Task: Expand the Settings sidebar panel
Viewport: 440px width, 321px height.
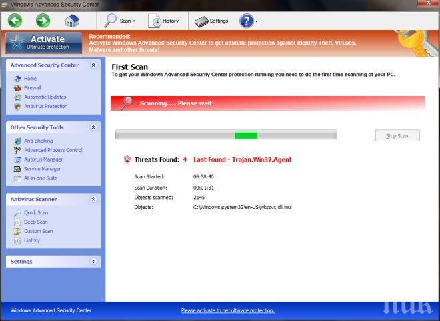Action: click(x=93, y=262)
